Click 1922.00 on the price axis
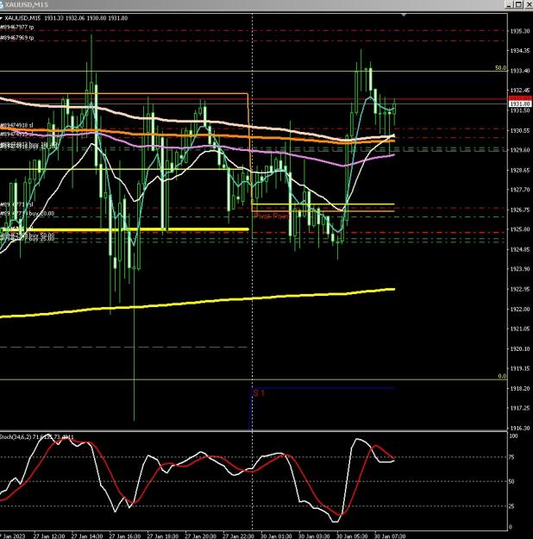Screen dimensions: 533x539 (519, 309)
